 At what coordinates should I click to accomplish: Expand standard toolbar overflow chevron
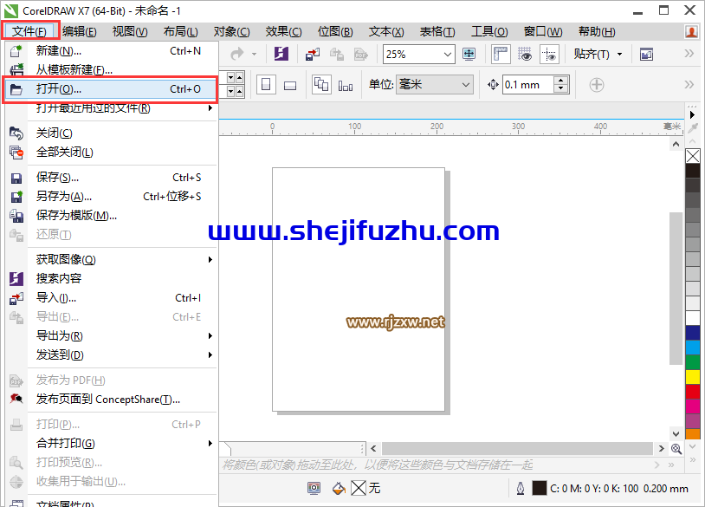[689, 54]
